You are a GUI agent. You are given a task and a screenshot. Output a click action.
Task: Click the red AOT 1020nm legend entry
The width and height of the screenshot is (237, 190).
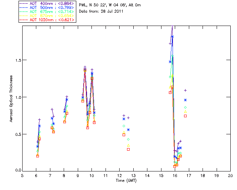tap(47, 20)
